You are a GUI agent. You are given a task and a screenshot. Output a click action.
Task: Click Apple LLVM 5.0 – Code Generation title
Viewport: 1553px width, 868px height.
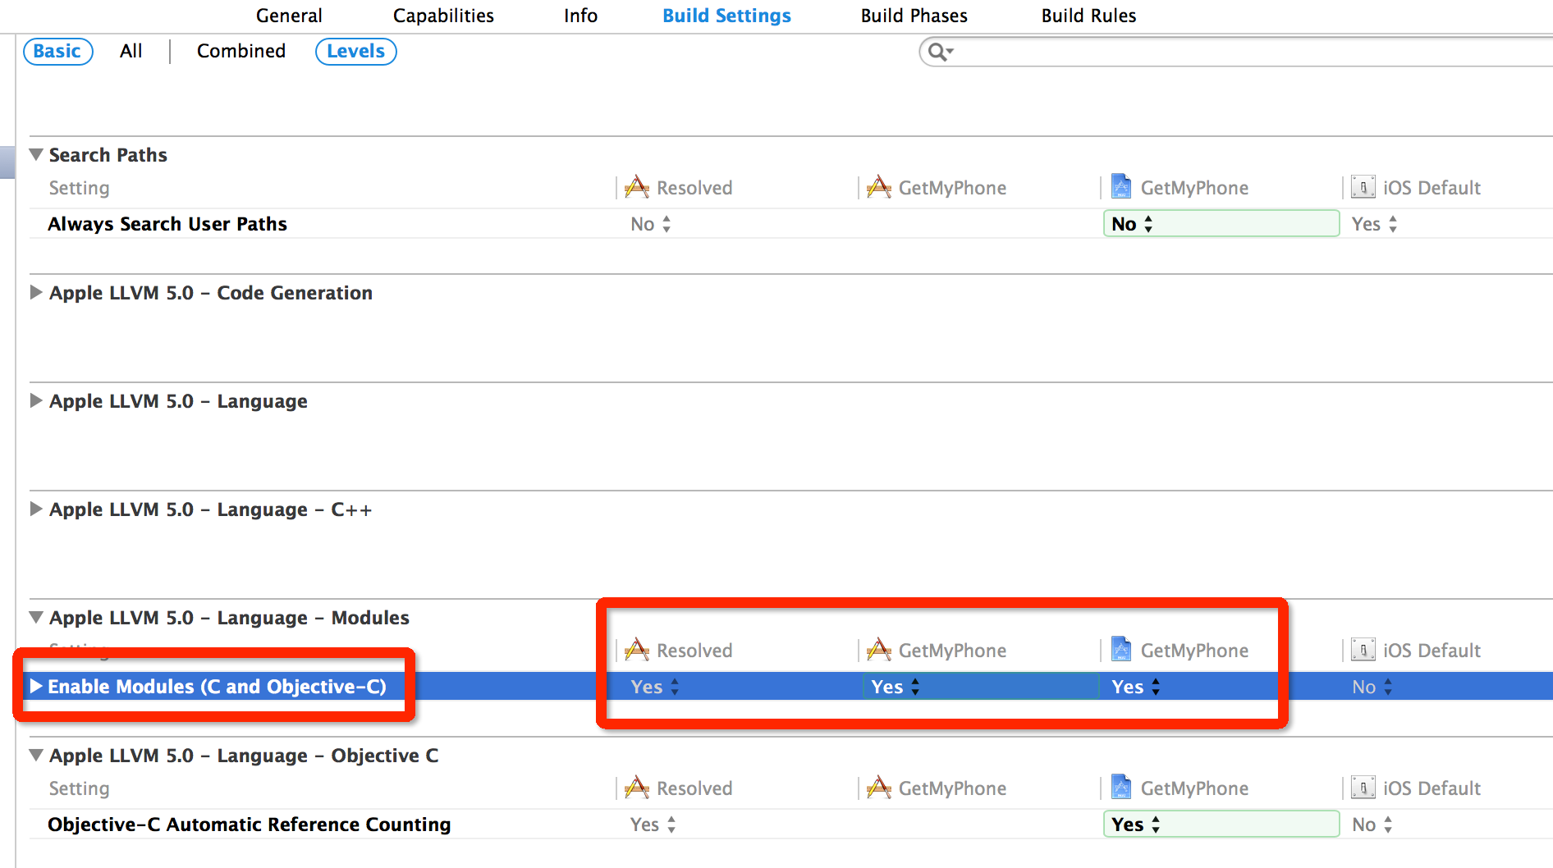point(211,293)
